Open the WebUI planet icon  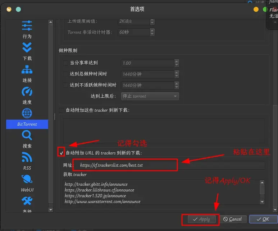click(x=27, y=179)
